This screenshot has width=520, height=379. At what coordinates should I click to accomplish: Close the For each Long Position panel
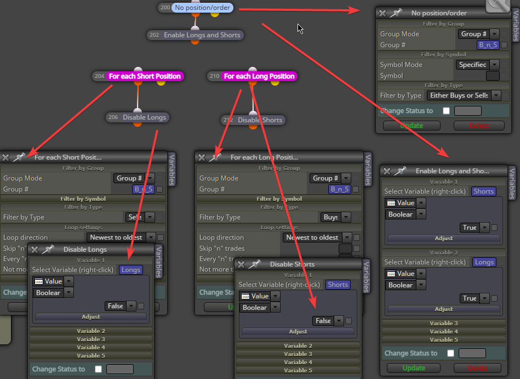202,157
